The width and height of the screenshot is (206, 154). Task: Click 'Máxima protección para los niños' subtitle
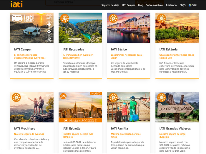(126, 135)
